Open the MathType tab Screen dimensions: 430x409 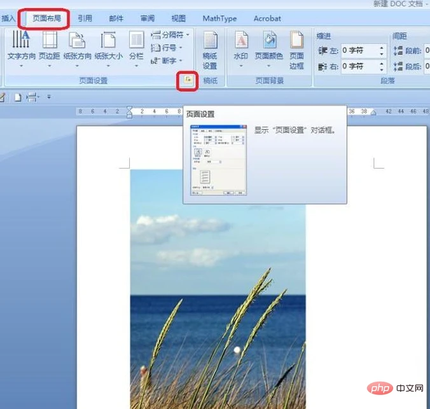click(x=219, y=18)
